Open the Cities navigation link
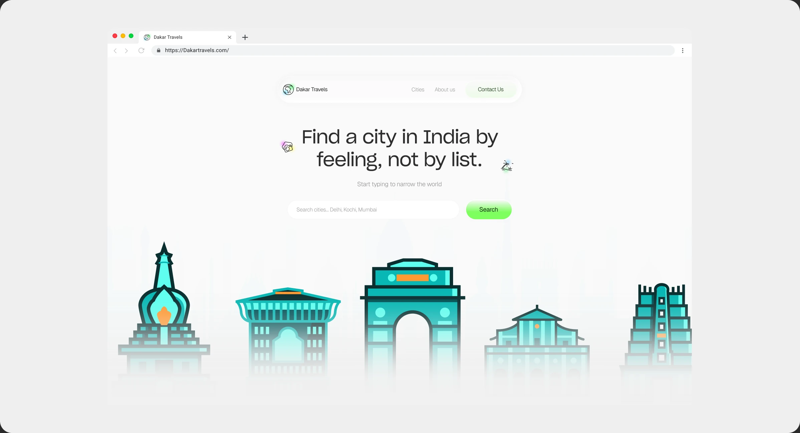Image resolution: width=800 pixels, height=433 pixels. pos(418,90)
